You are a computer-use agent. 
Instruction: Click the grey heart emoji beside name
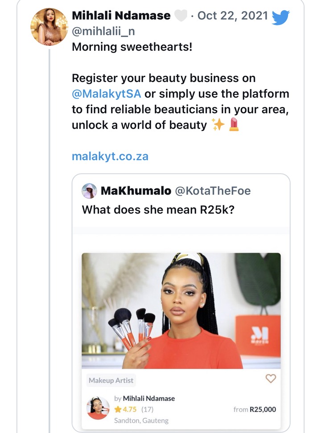[x=181, y=16]
